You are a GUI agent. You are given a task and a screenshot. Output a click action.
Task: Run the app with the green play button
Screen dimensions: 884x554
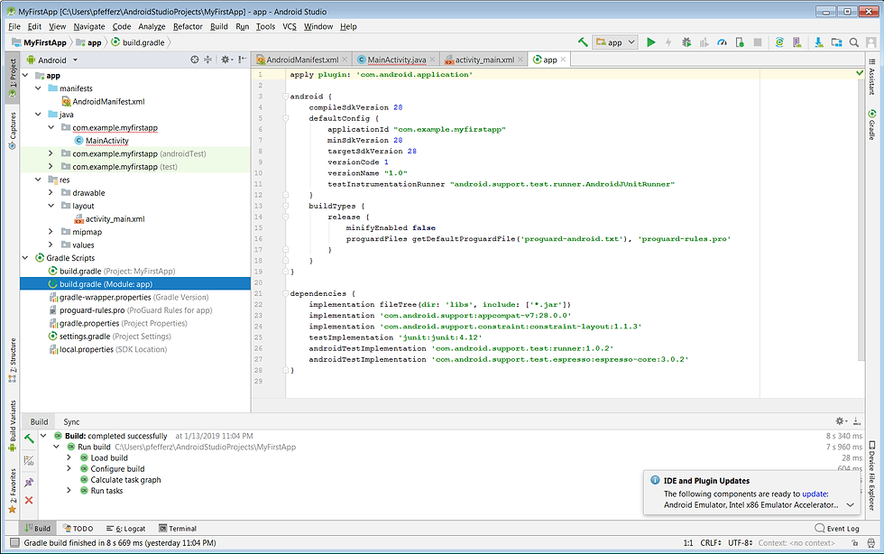click(650, 42)
